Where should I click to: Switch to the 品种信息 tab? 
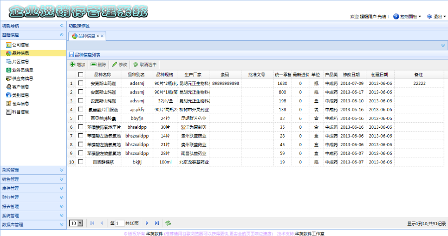87,36
